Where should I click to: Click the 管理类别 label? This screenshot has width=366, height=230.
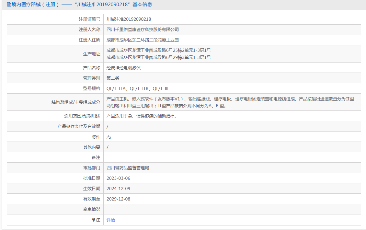click(x=91, y=78)
